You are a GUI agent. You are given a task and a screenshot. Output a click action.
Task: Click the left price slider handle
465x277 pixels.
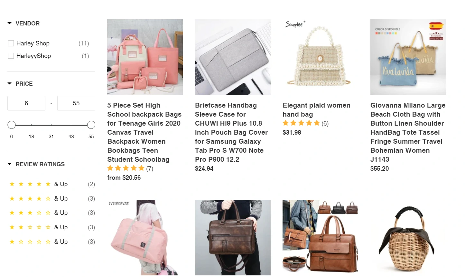[12, 125]
